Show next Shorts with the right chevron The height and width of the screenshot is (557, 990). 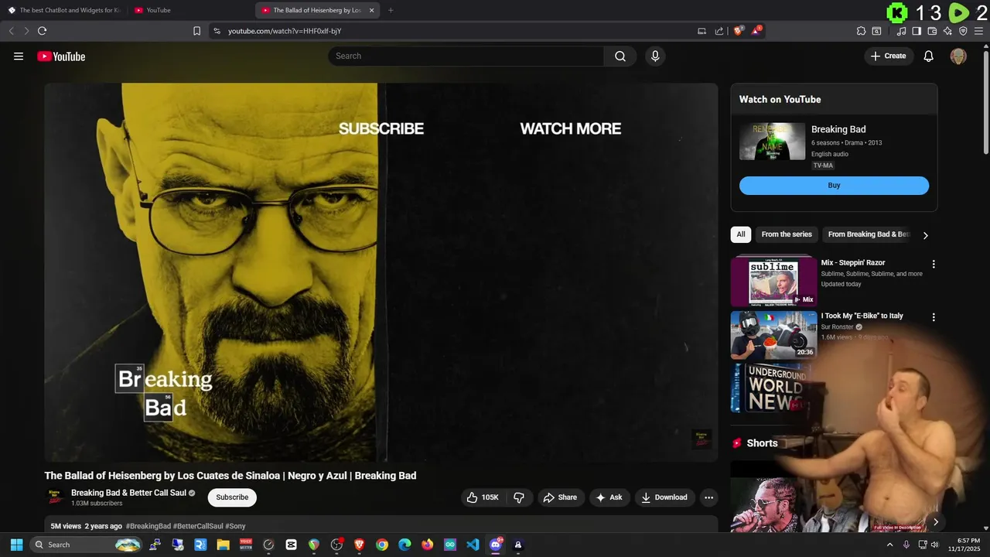point(935,522)
